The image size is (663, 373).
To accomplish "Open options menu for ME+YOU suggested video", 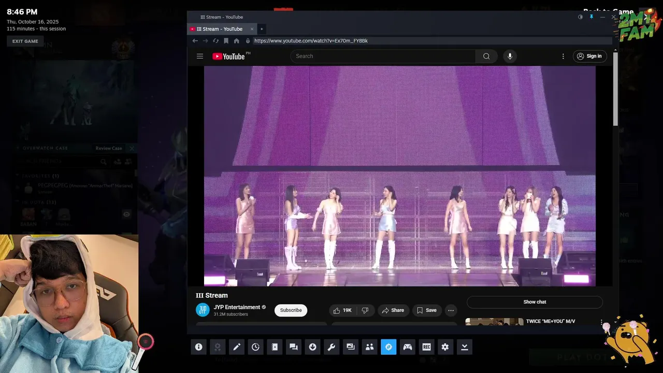I will [601, 322].
